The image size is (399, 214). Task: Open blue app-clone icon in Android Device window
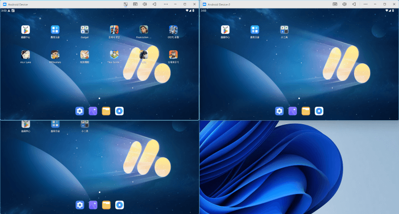[55, 30]
